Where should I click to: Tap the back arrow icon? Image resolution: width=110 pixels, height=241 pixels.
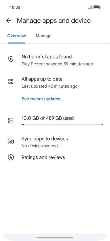click(x=8, y=21)
